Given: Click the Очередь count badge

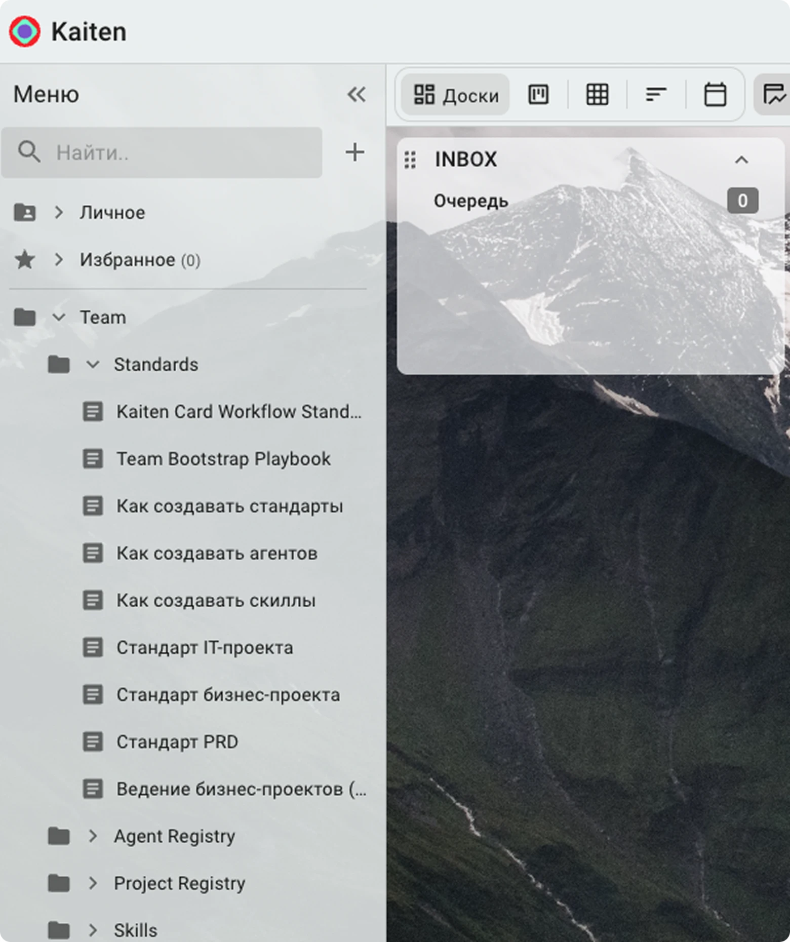Looking at the screenshot, I should [742, 201].
